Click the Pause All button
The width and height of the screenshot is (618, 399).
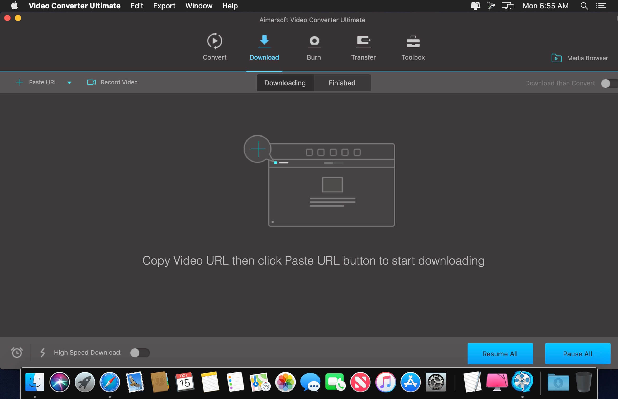(x=577, y=354)
